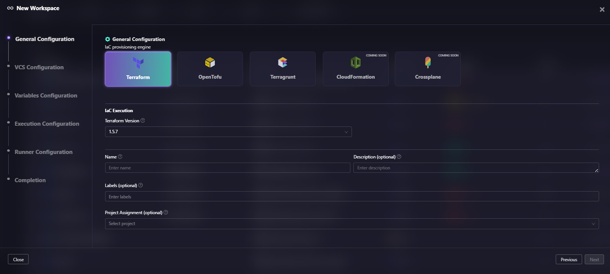Go to Completion step

pos(30,180)
